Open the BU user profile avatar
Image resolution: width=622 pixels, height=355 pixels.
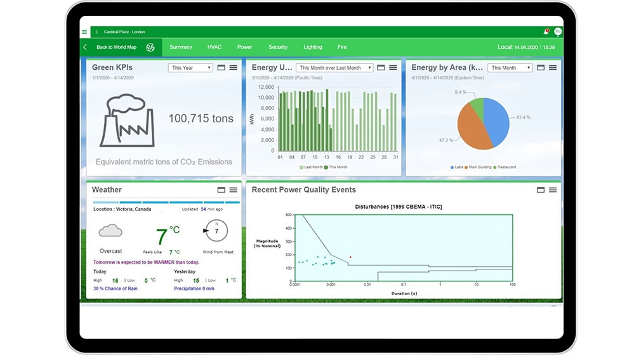[x=558, y=31]
